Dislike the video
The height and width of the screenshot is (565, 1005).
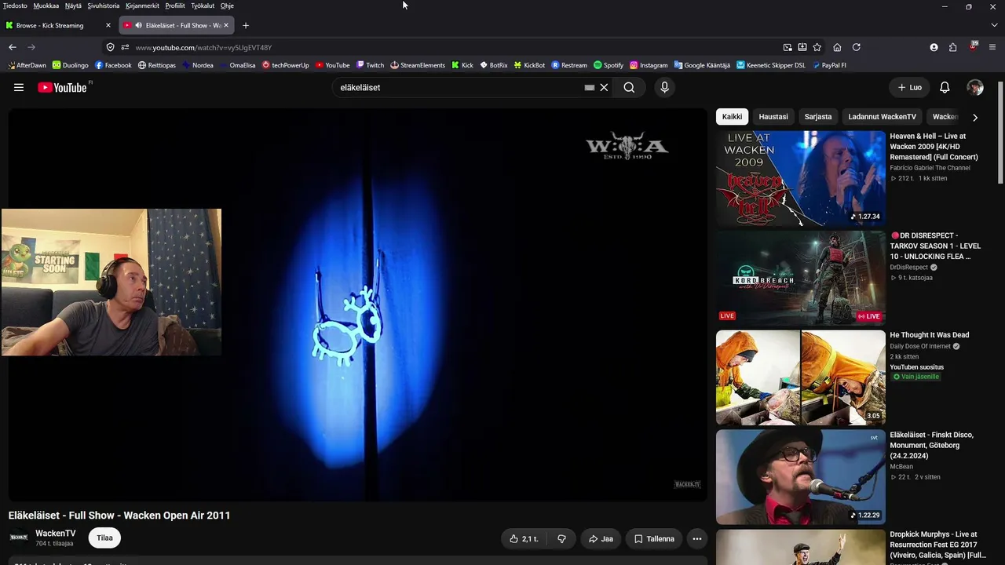tap(561, 538)
